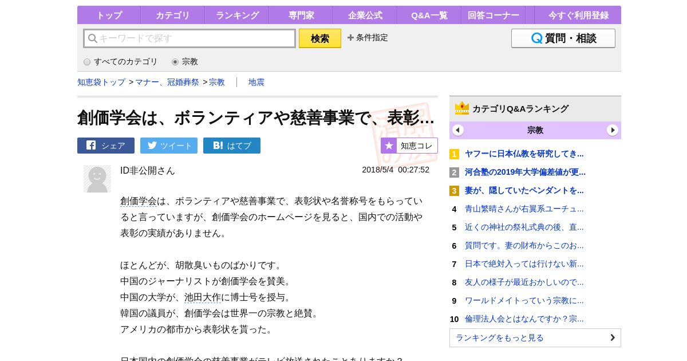Open the 企業公式 tab
Viewport: 687px width, 361px height.
coord(365,15)
